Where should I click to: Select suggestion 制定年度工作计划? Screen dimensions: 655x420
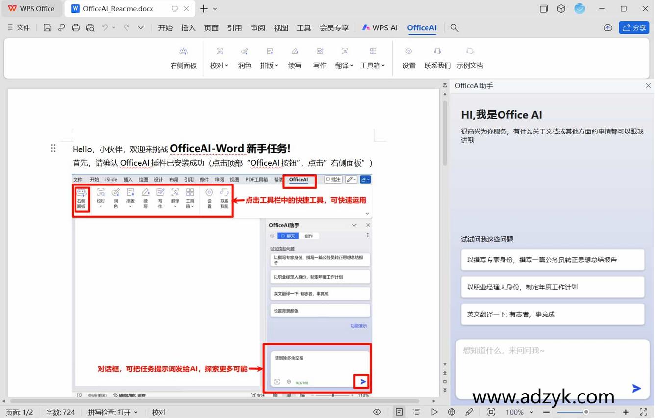(x=553, y=287)
